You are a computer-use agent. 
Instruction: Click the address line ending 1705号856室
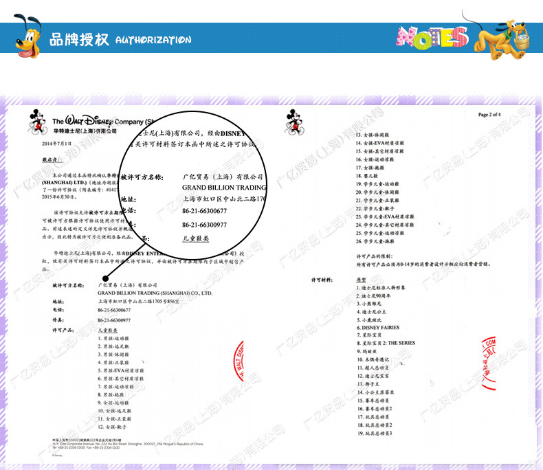coord(138,301)
